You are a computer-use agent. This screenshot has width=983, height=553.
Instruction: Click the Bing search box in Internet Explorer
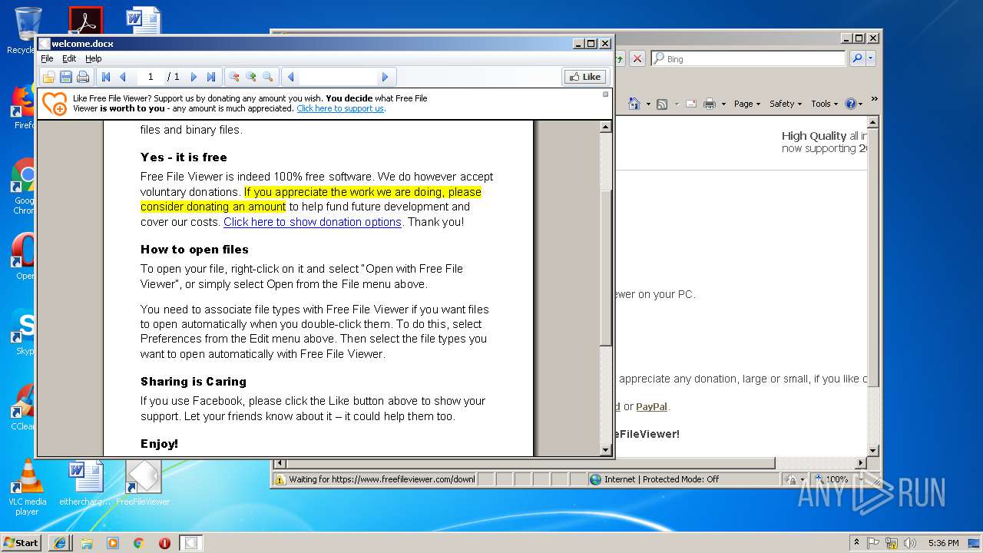[748, 58]
